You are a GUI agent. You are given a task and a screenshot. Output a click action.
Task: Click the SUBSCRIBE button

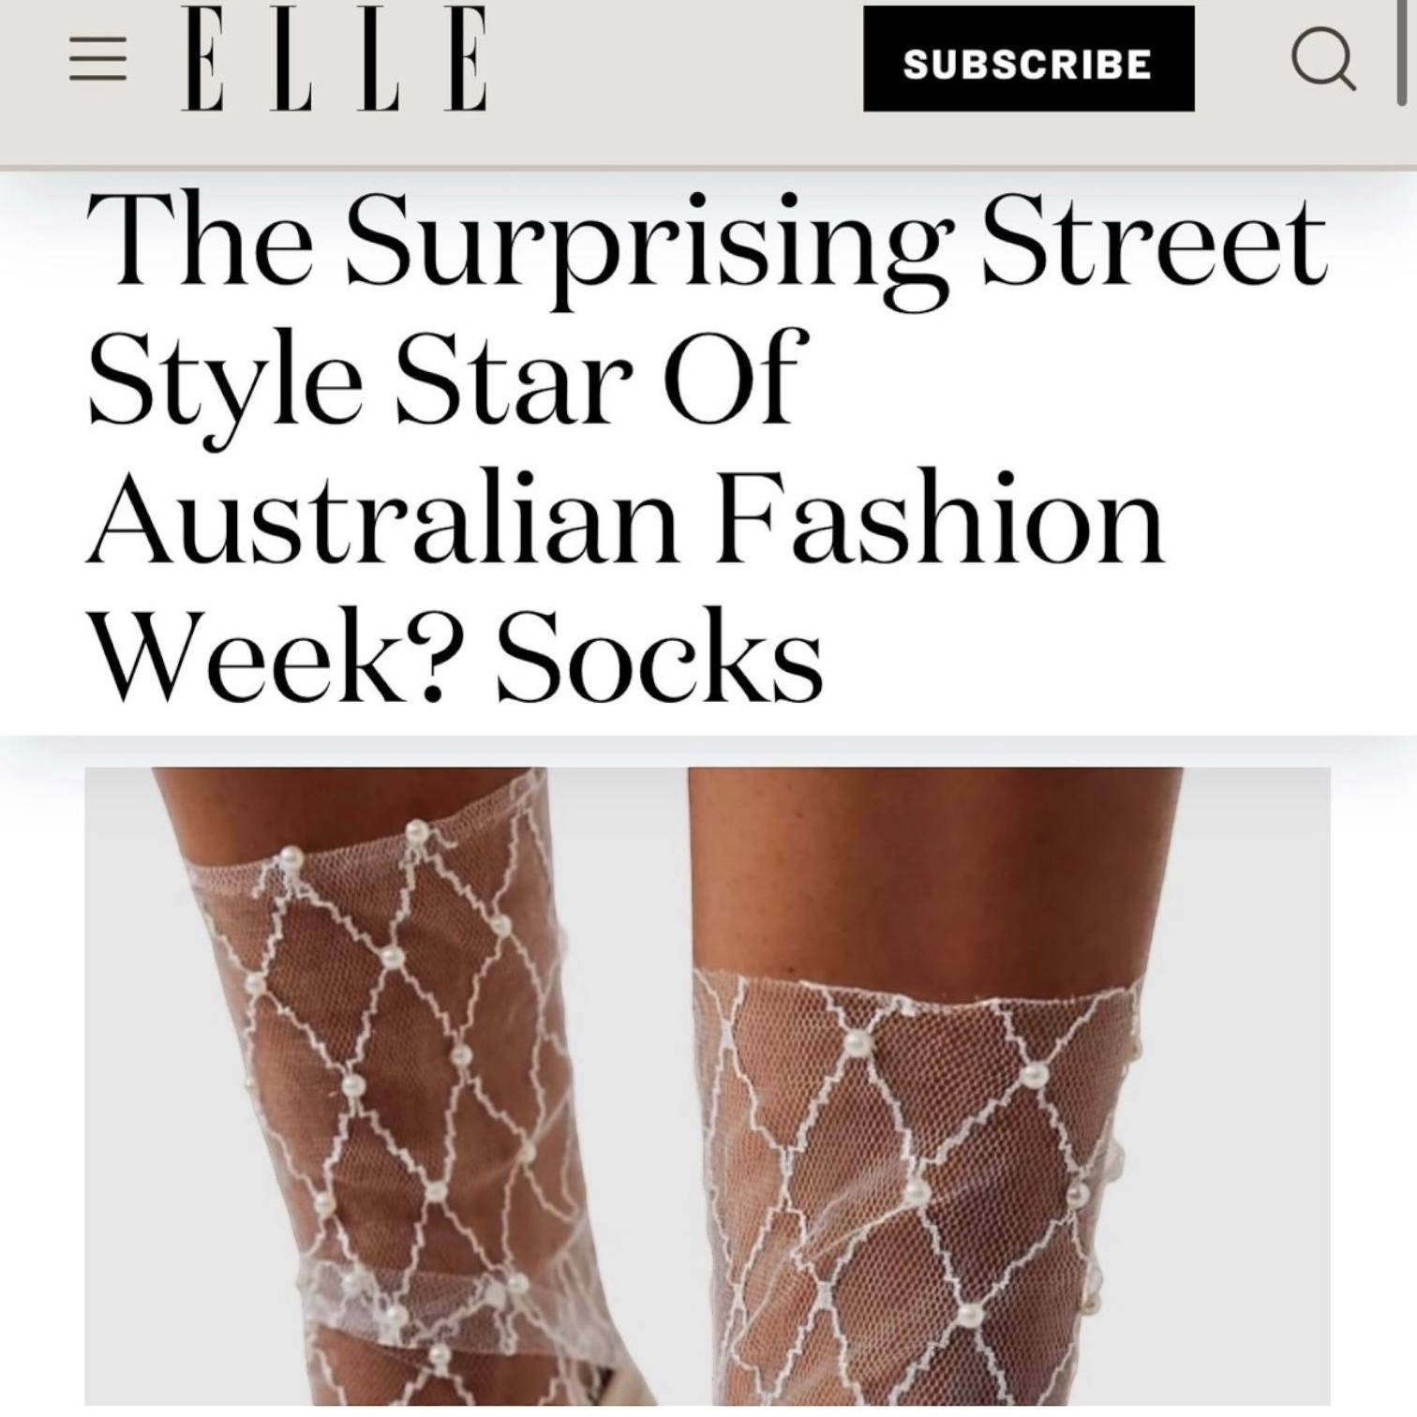[1028, 59]
